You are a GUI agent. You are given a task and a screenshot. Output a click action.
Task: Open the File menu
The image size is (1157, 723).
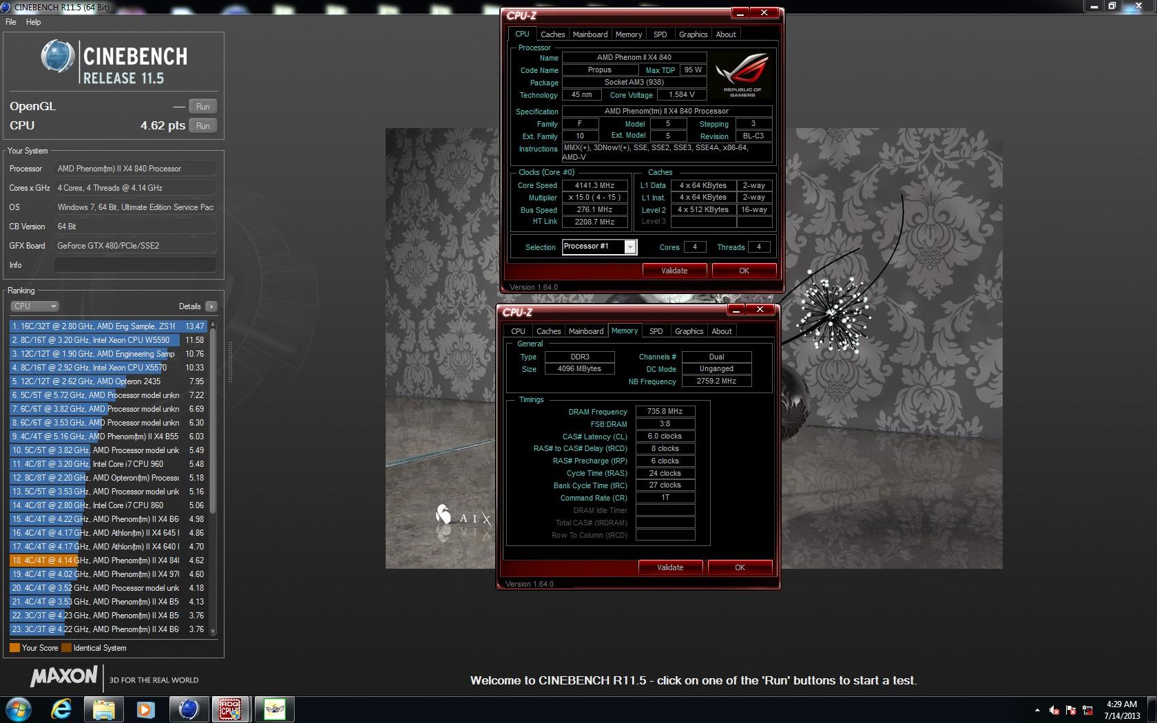click(11, 22)
